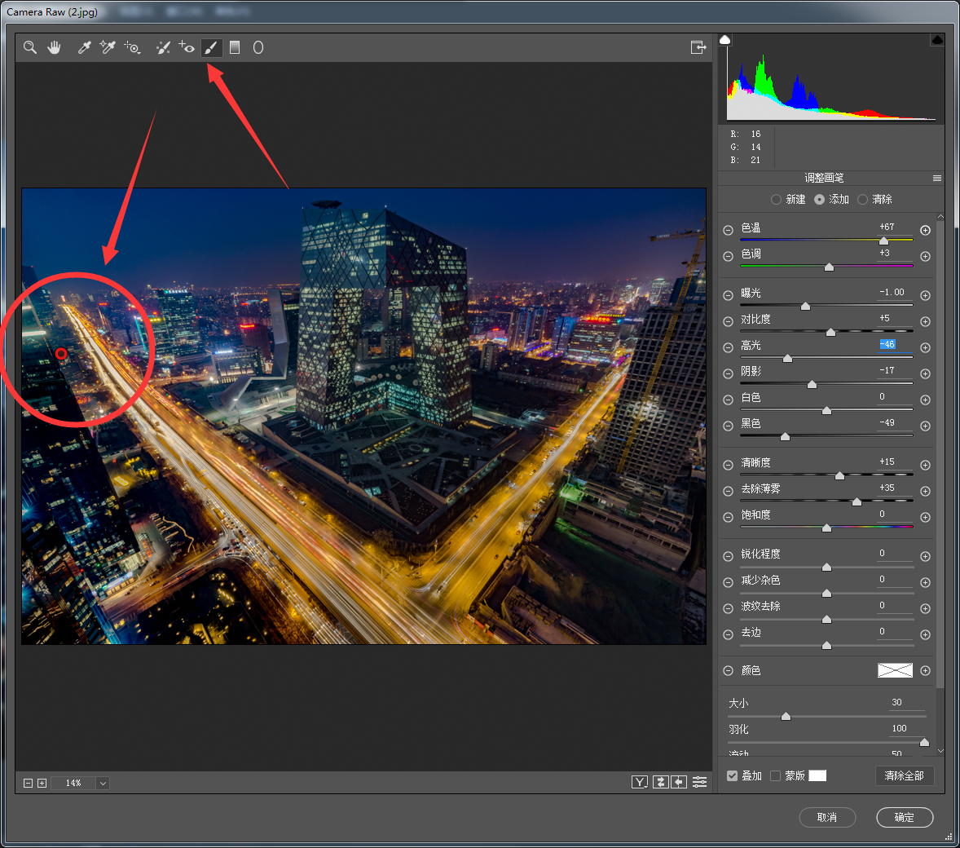Image resolution: width=960 pixels, height=848 pixels.
Task: Select the Color Sampler tool
Action: 108,47
